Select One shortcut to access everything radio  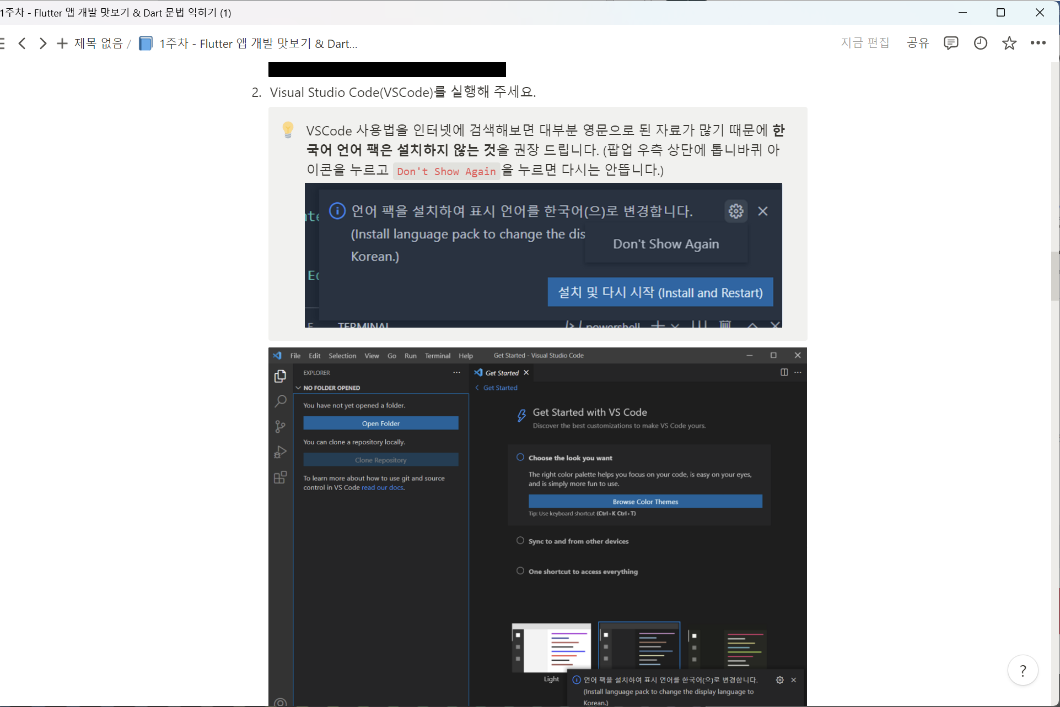coord(520,571)
